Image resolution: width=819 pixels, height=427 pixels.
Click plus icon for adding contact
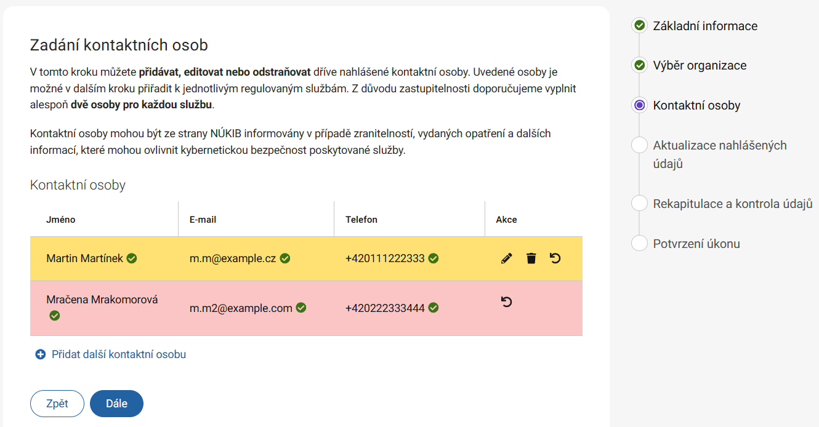pyautogui.click(x=41, y=354)
